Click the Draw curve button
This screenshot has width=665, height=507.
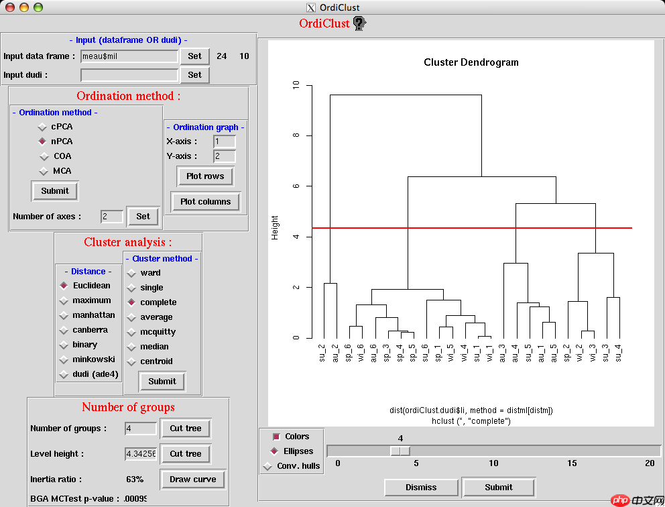tap(192, 480)
